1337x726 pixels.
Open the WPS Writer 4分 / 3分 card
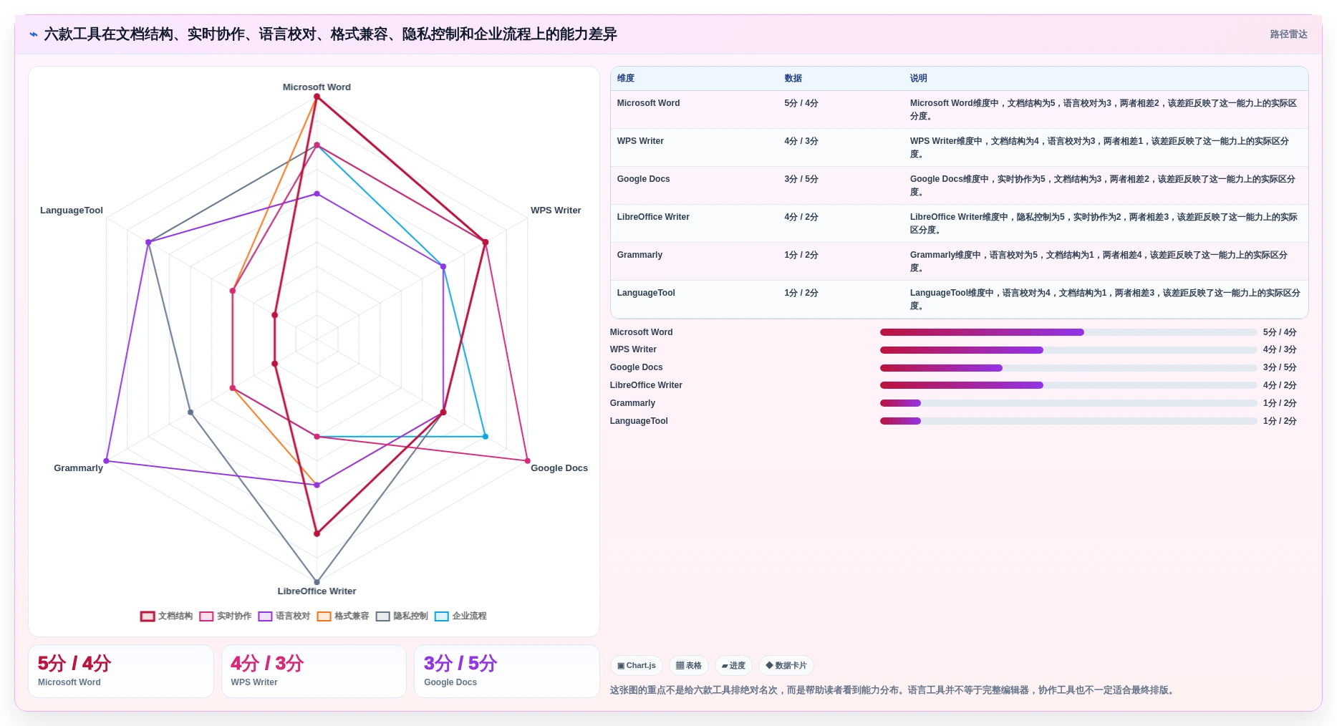coord(314,672)
